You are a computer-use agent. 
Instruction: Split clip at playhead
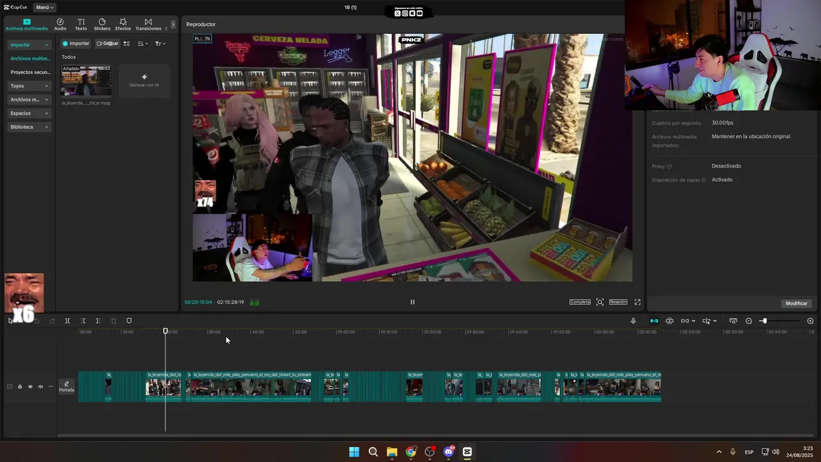(x=67, y=321)
